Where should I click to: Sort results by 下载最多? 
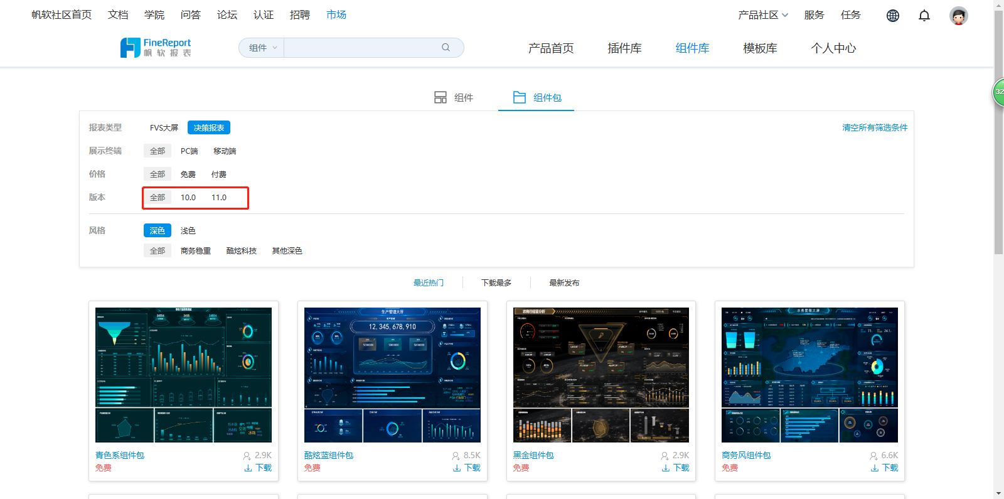click(x=496, y=283)
